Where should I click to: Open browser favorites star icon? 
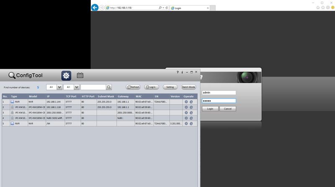[323, 8]
